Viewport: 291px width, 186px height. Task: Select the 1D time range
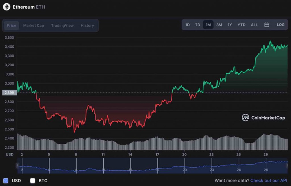(x=187, y=25)
